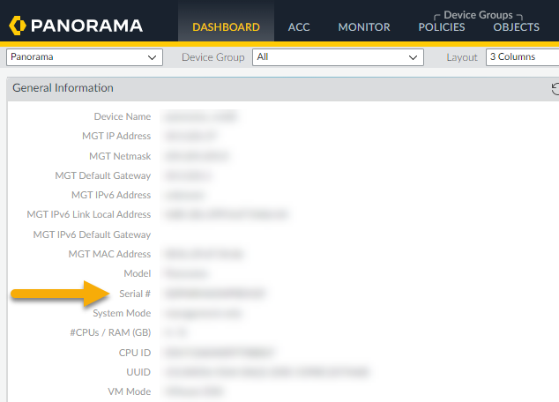The height and width of the screenshot is (402, 559).
Task: Open the MONITOR tab
Action: [364, 27]
